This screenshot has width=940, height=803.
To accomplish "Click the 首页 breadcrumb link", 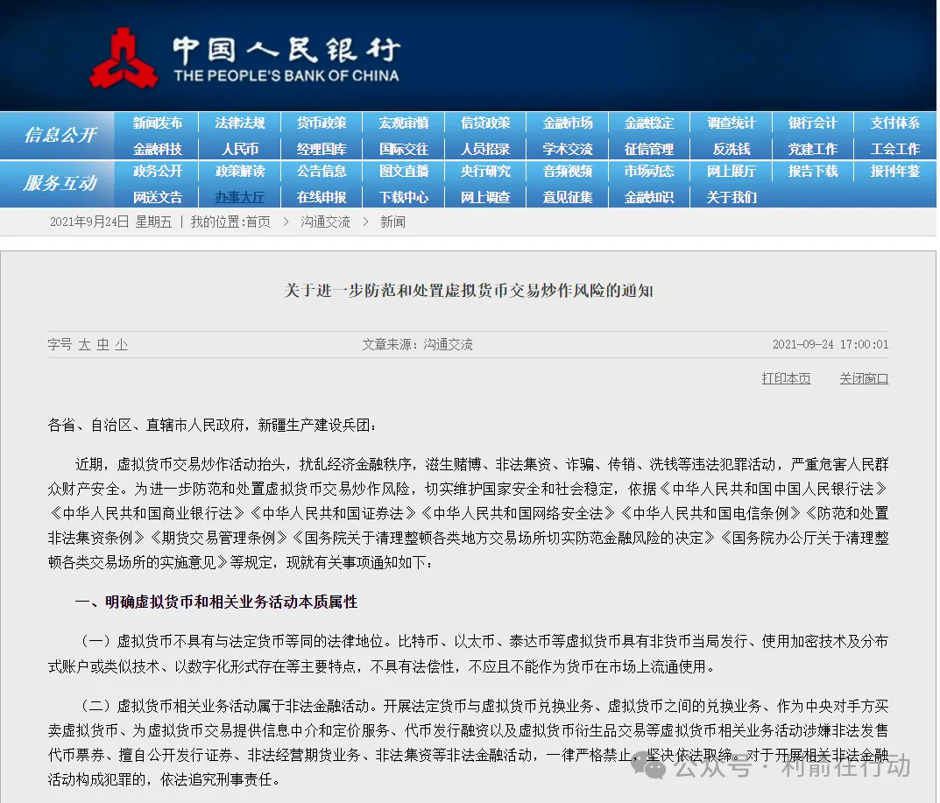I will (x=258, y=222).
